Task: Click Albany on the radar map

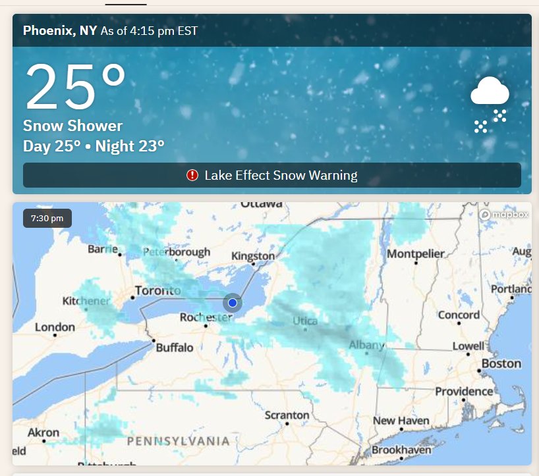Action: pos(366,345)
